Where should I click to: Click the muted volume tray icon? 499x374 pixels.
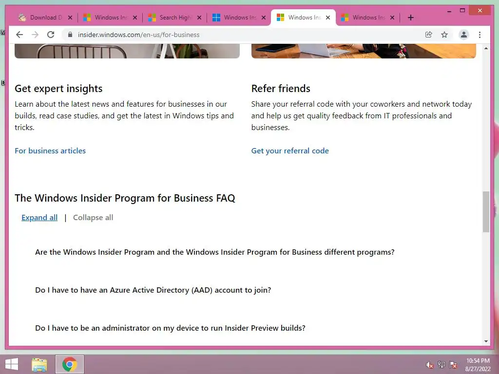pyautogui.click(x=429, y=365)
